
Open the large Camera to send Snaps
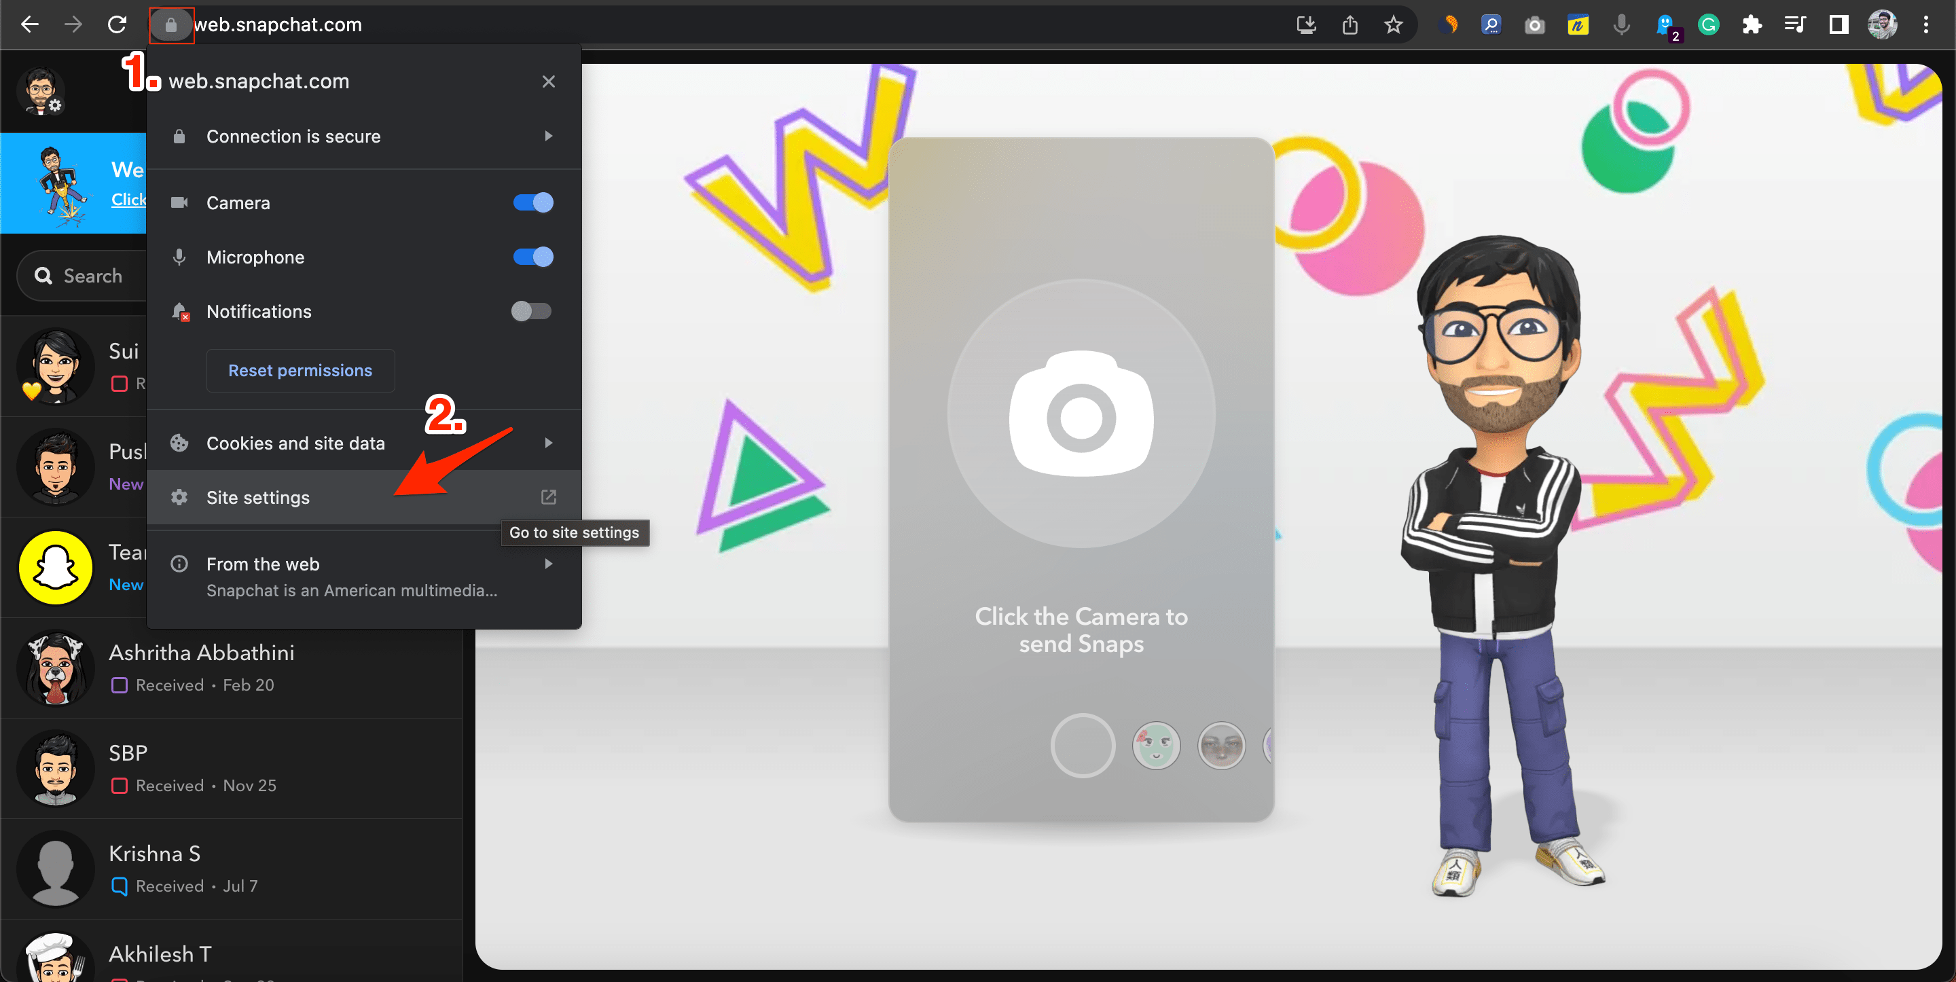click(x=1081, y=414)
